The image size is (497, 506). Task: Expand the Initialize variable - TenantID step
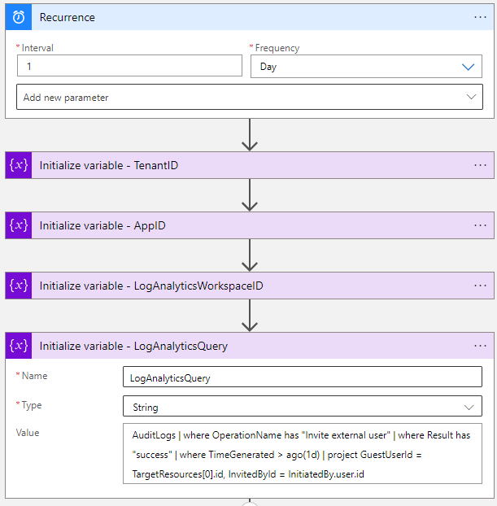coord(250,165)
